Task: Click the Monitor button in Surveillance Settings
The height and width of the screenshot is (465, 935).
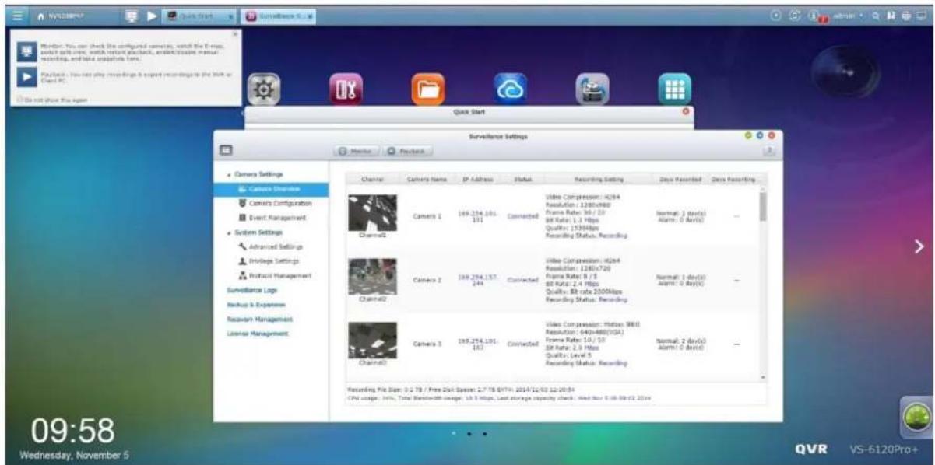Action: click(356, 150)
